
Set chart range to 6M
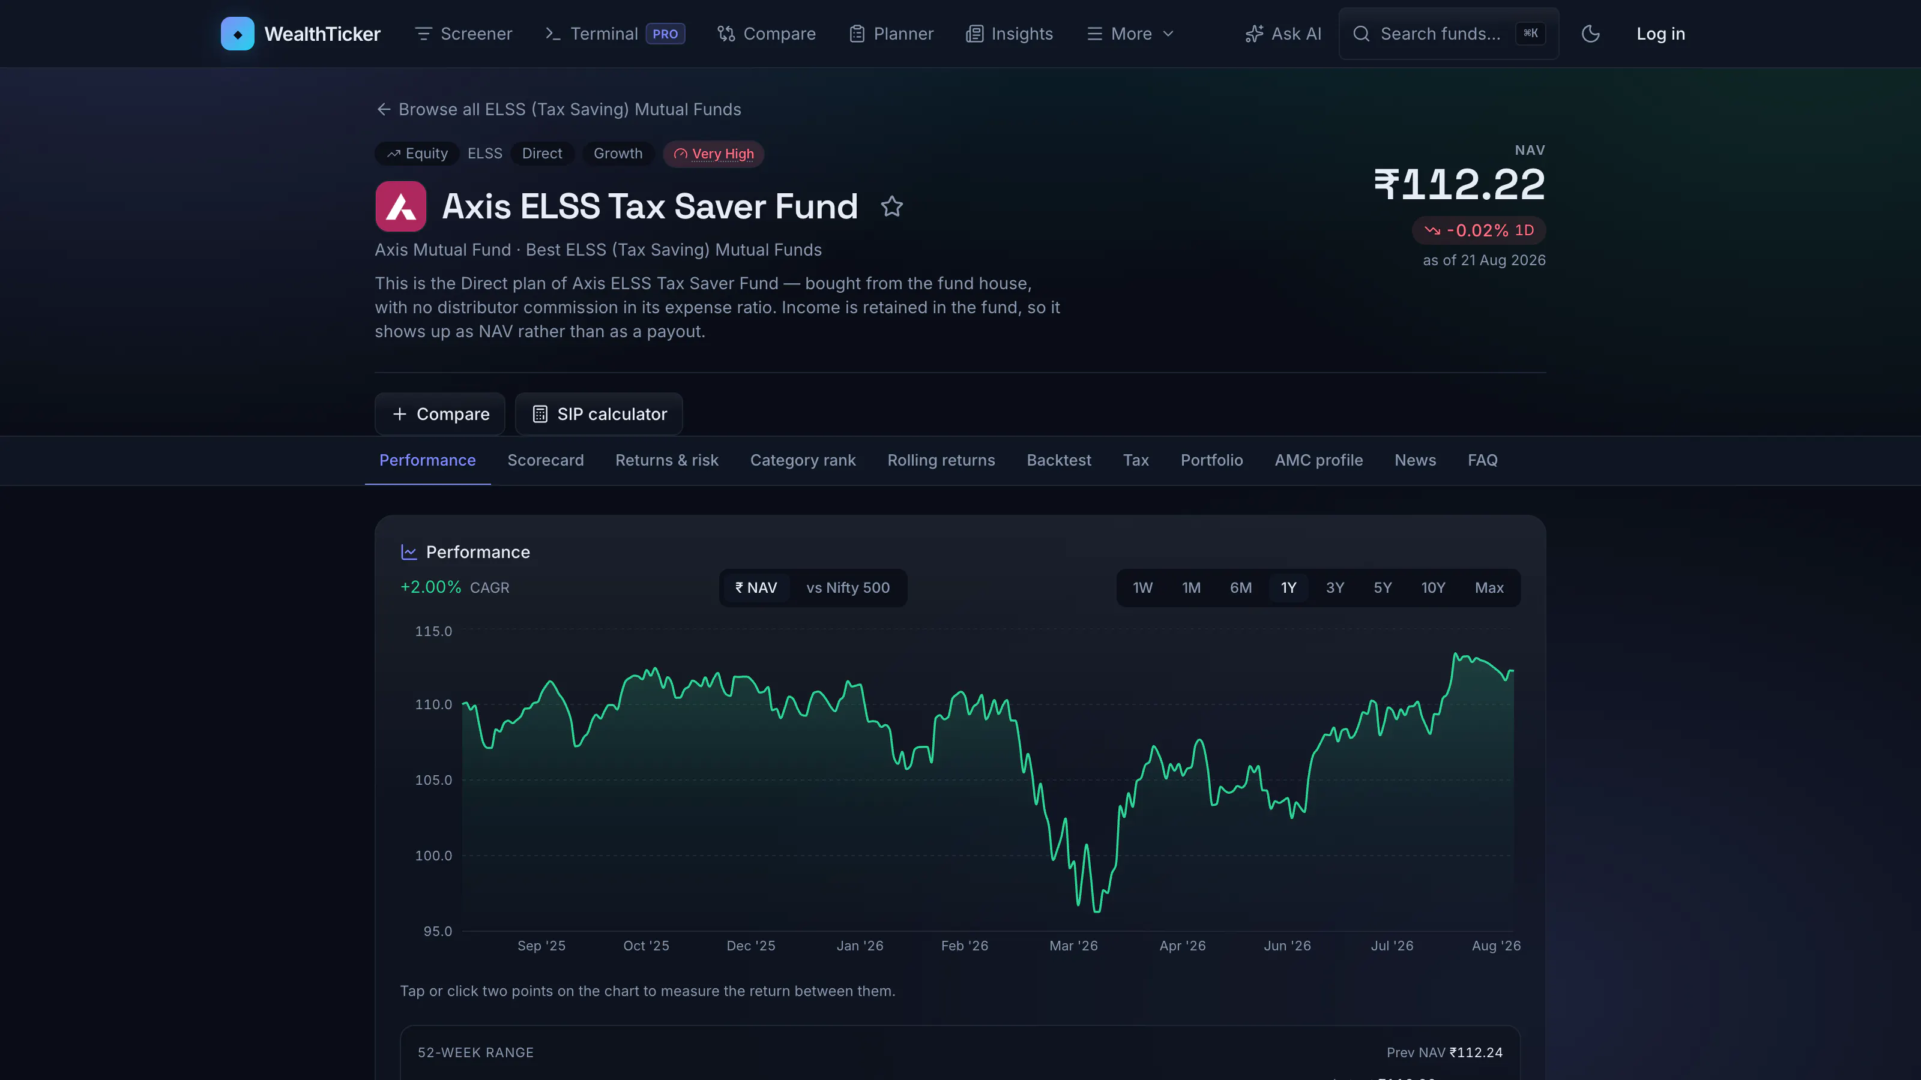click(1241, 588)
